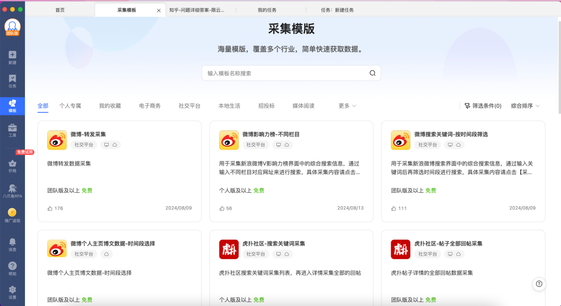Switch to the 首页 tab
Screen dimensions: 561x306
[60, 10]
